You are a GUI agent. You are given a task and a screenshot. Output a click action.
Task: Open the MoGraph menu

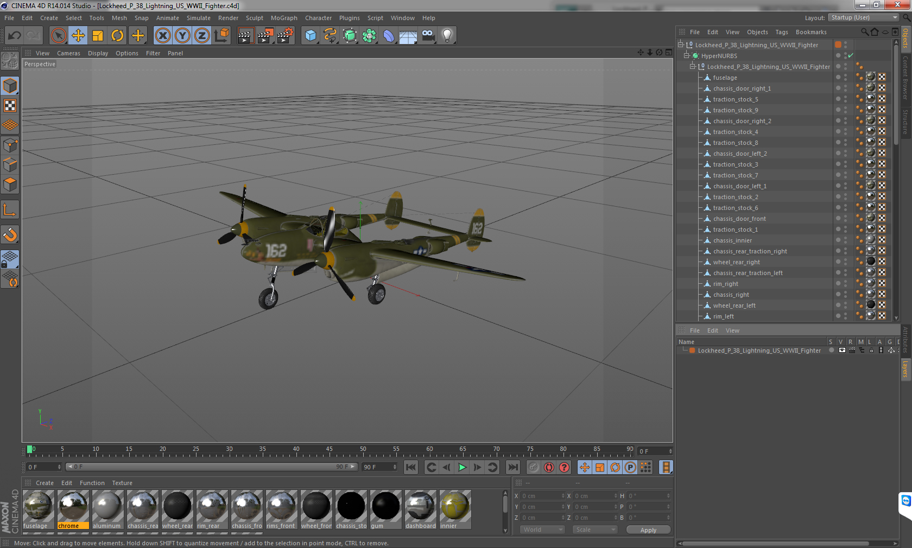(x=284, y=18)
